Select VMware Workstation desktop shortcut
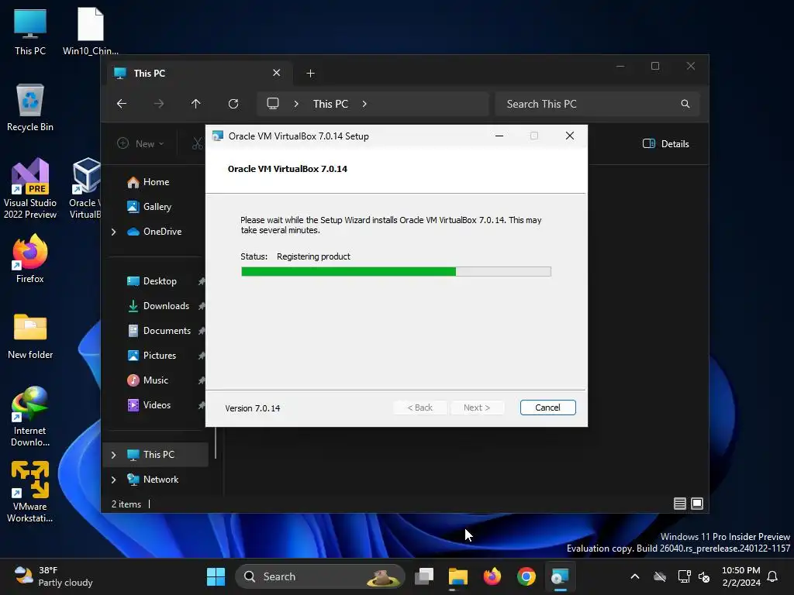The image size is (794, 595). point(30,492)
